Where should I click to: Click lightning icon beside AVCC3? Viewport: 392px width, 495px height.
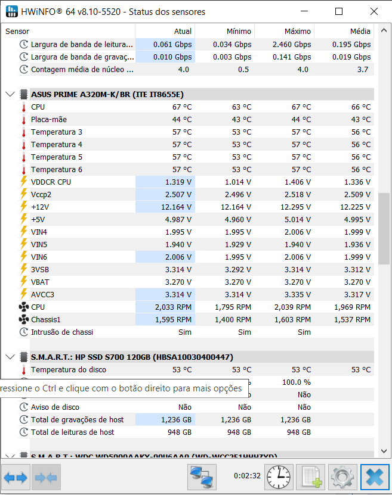pos(24,294)
